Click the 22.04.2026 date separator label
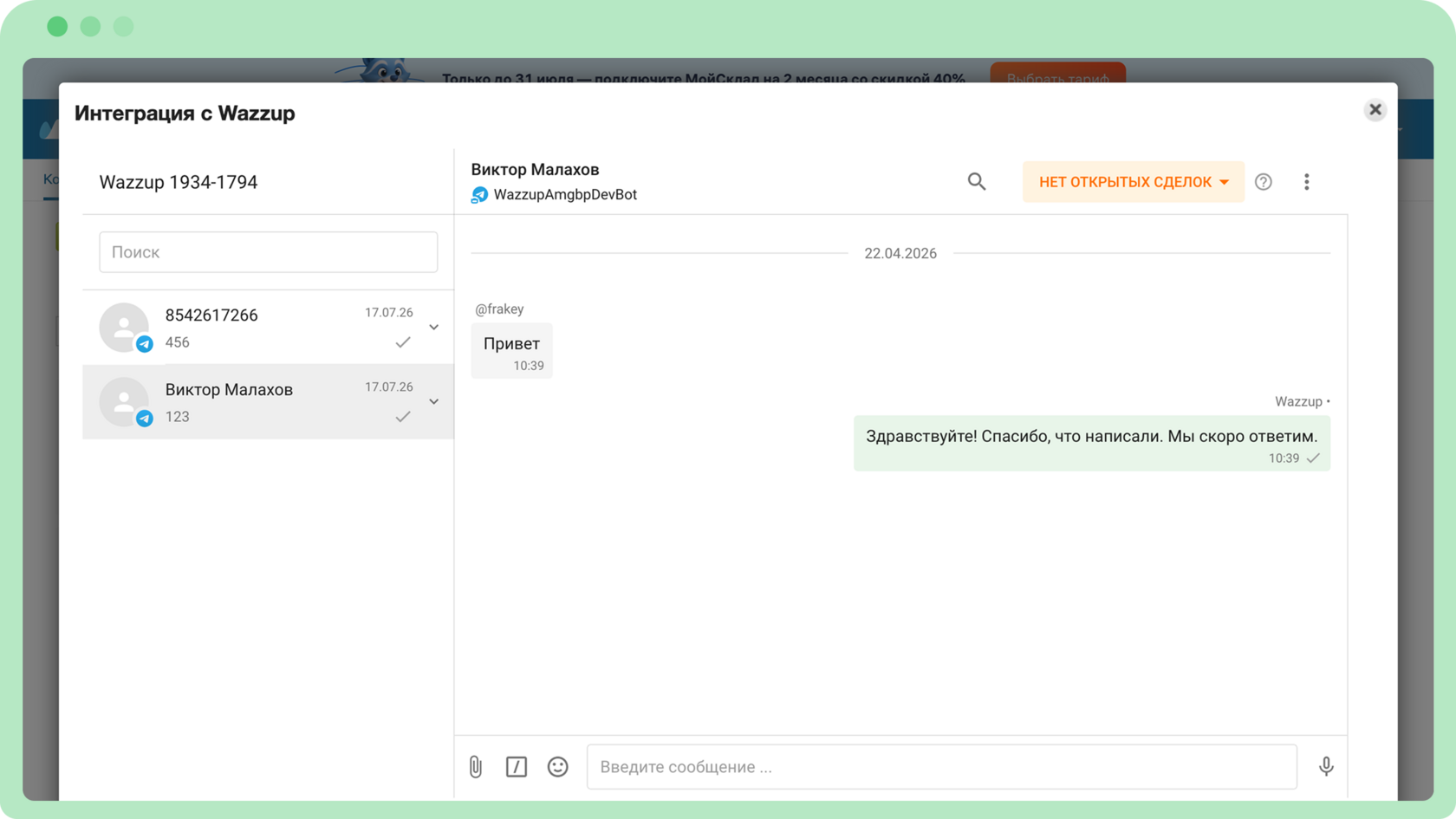 coord(900,254)
